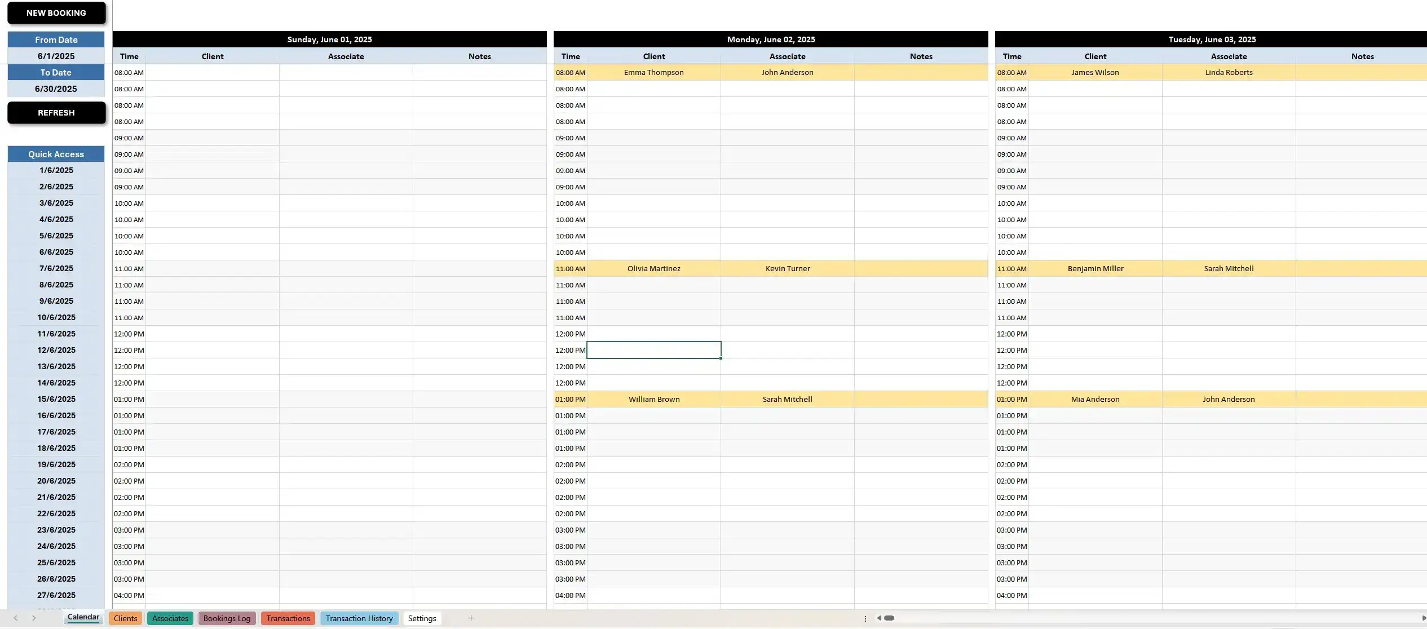Click the To Date label
Viewport: 1427px width, 629px height.
(56, 72)
